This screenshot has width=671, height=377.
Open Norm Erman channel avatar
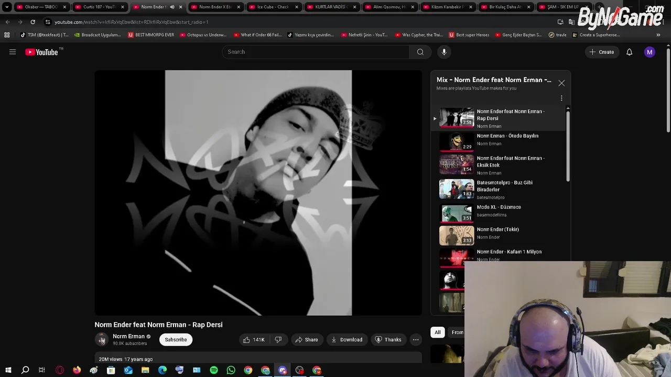click(102, 340)
